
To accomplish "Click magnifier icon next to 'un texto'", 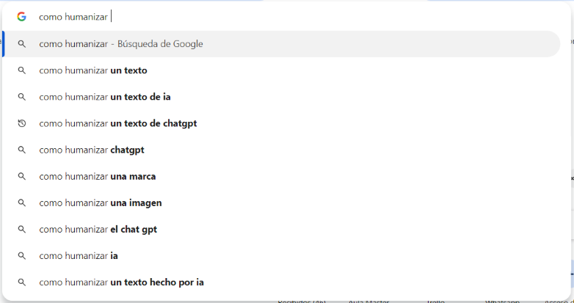I will [22, 70].
